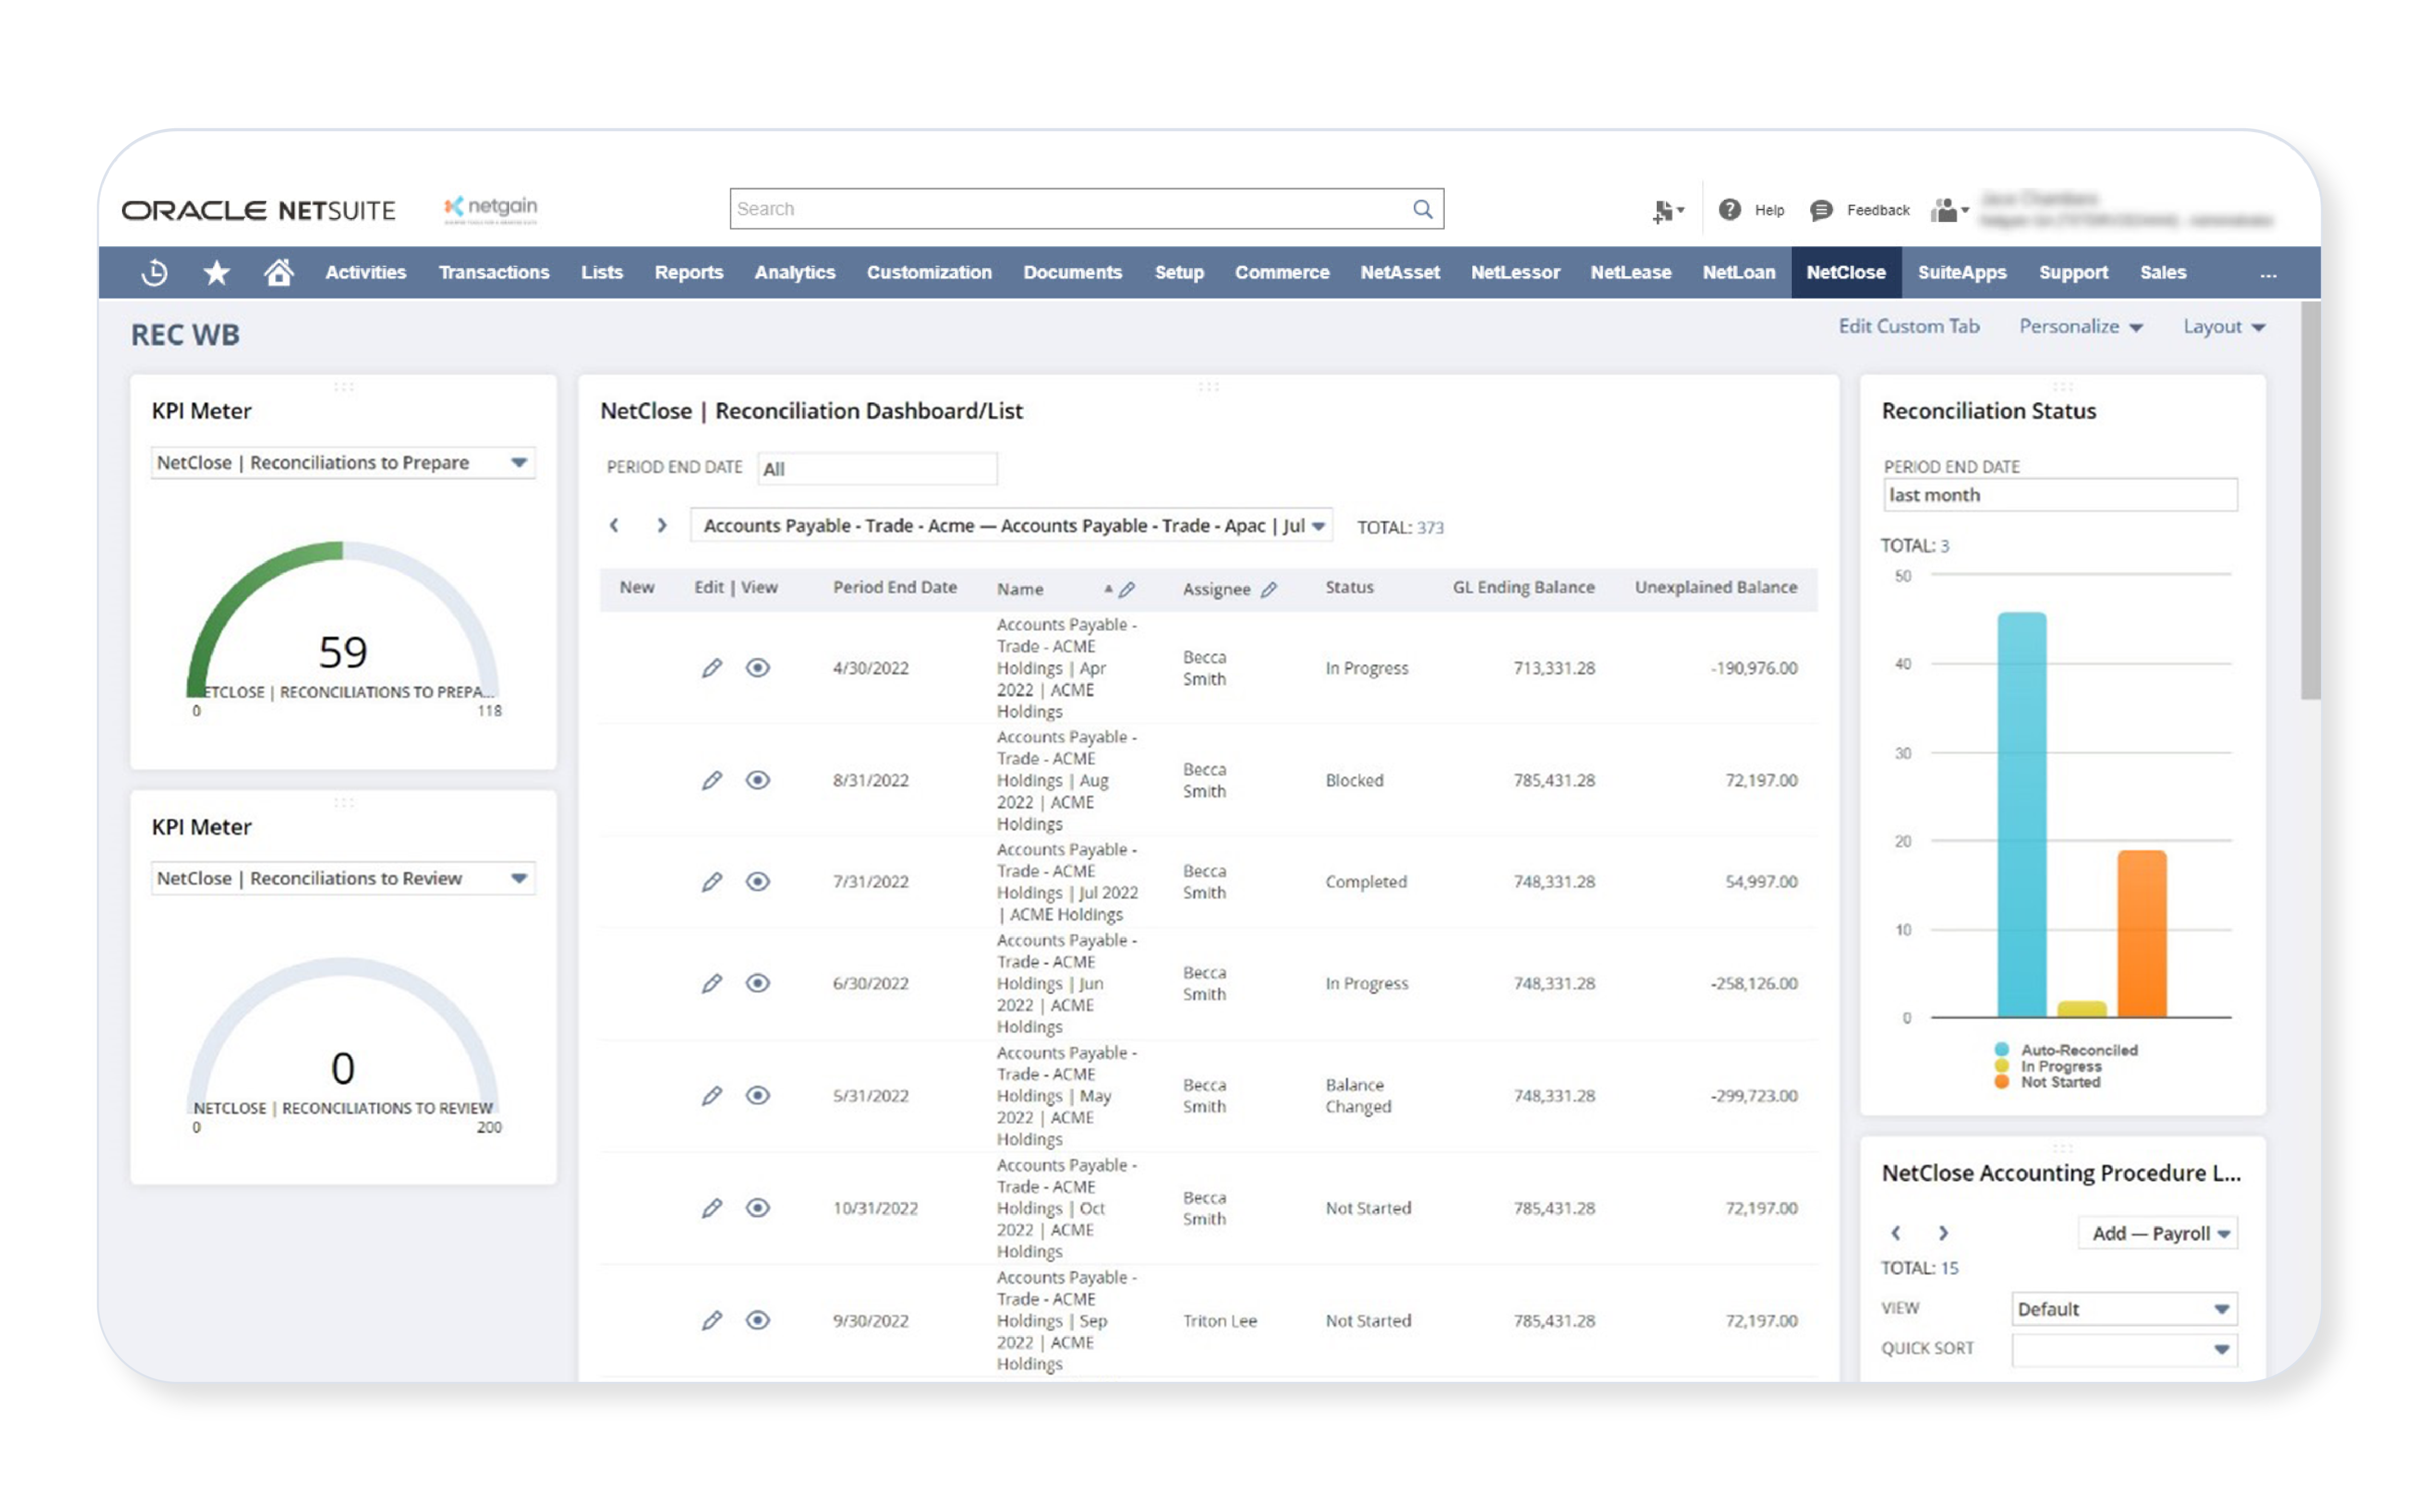Edit the 4/30/2022 reconciliation with pencil icon
The width and height of the screenshot is (2420, 1512).
coord(711,668)
